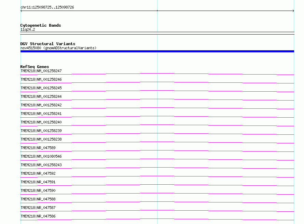Select transcript TMEM218|NR_047592
The image size is (304, 224).
point(38,173)
